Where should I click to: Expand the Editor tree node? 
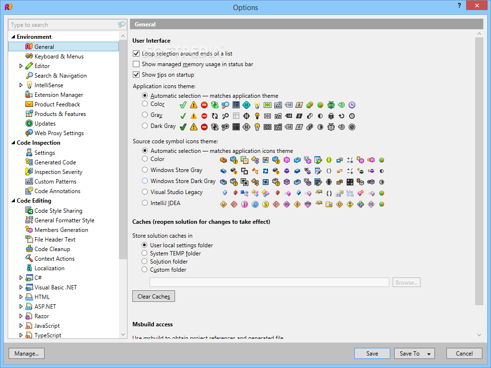click(21, 66)
